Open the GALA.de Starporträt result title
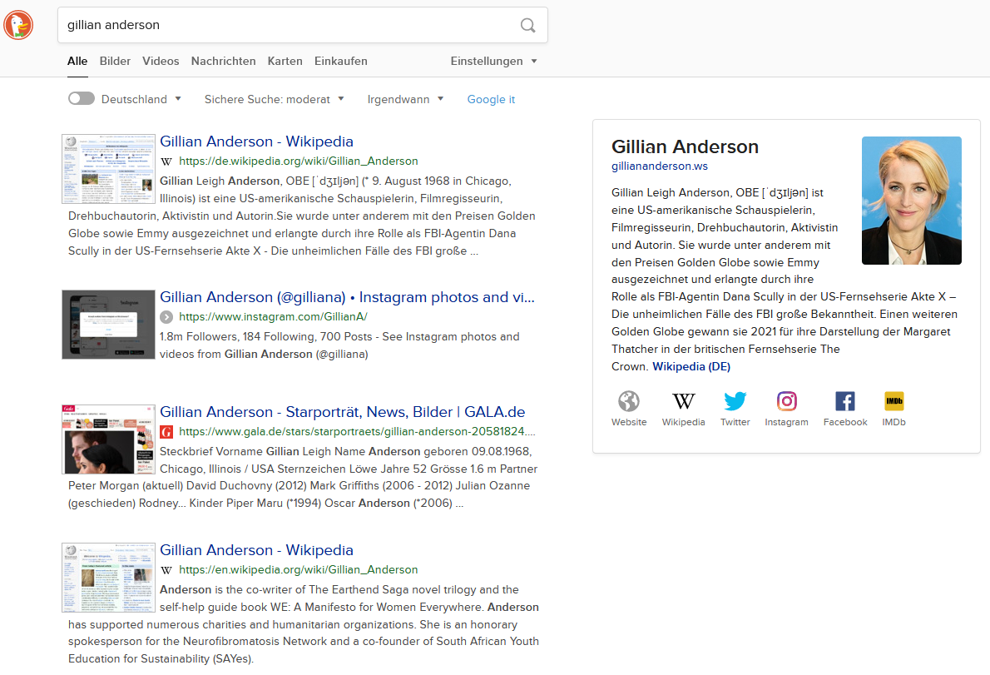990x675 pixels. (342, 412)
